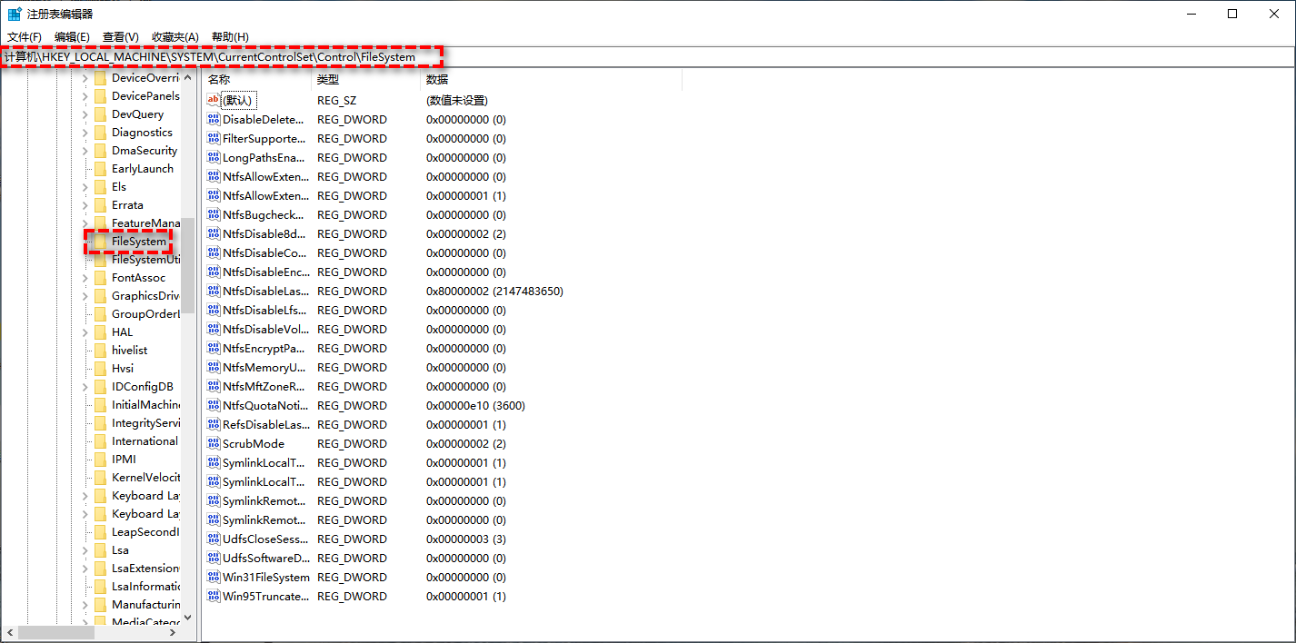Select the FileSystem key in the tree
This screenshot has height=643, width=1296.
pyautogui.click(x=139, y=242)
